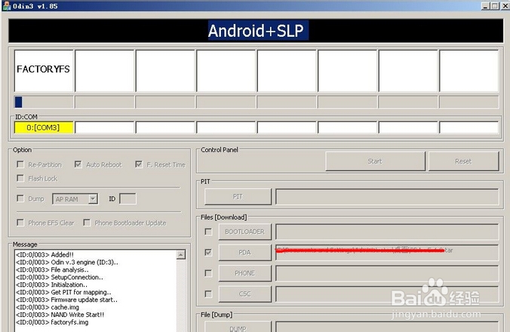Screen dimensions: 510x332
Task: Maximize the Odin3 window
Action: pos(494,6)
